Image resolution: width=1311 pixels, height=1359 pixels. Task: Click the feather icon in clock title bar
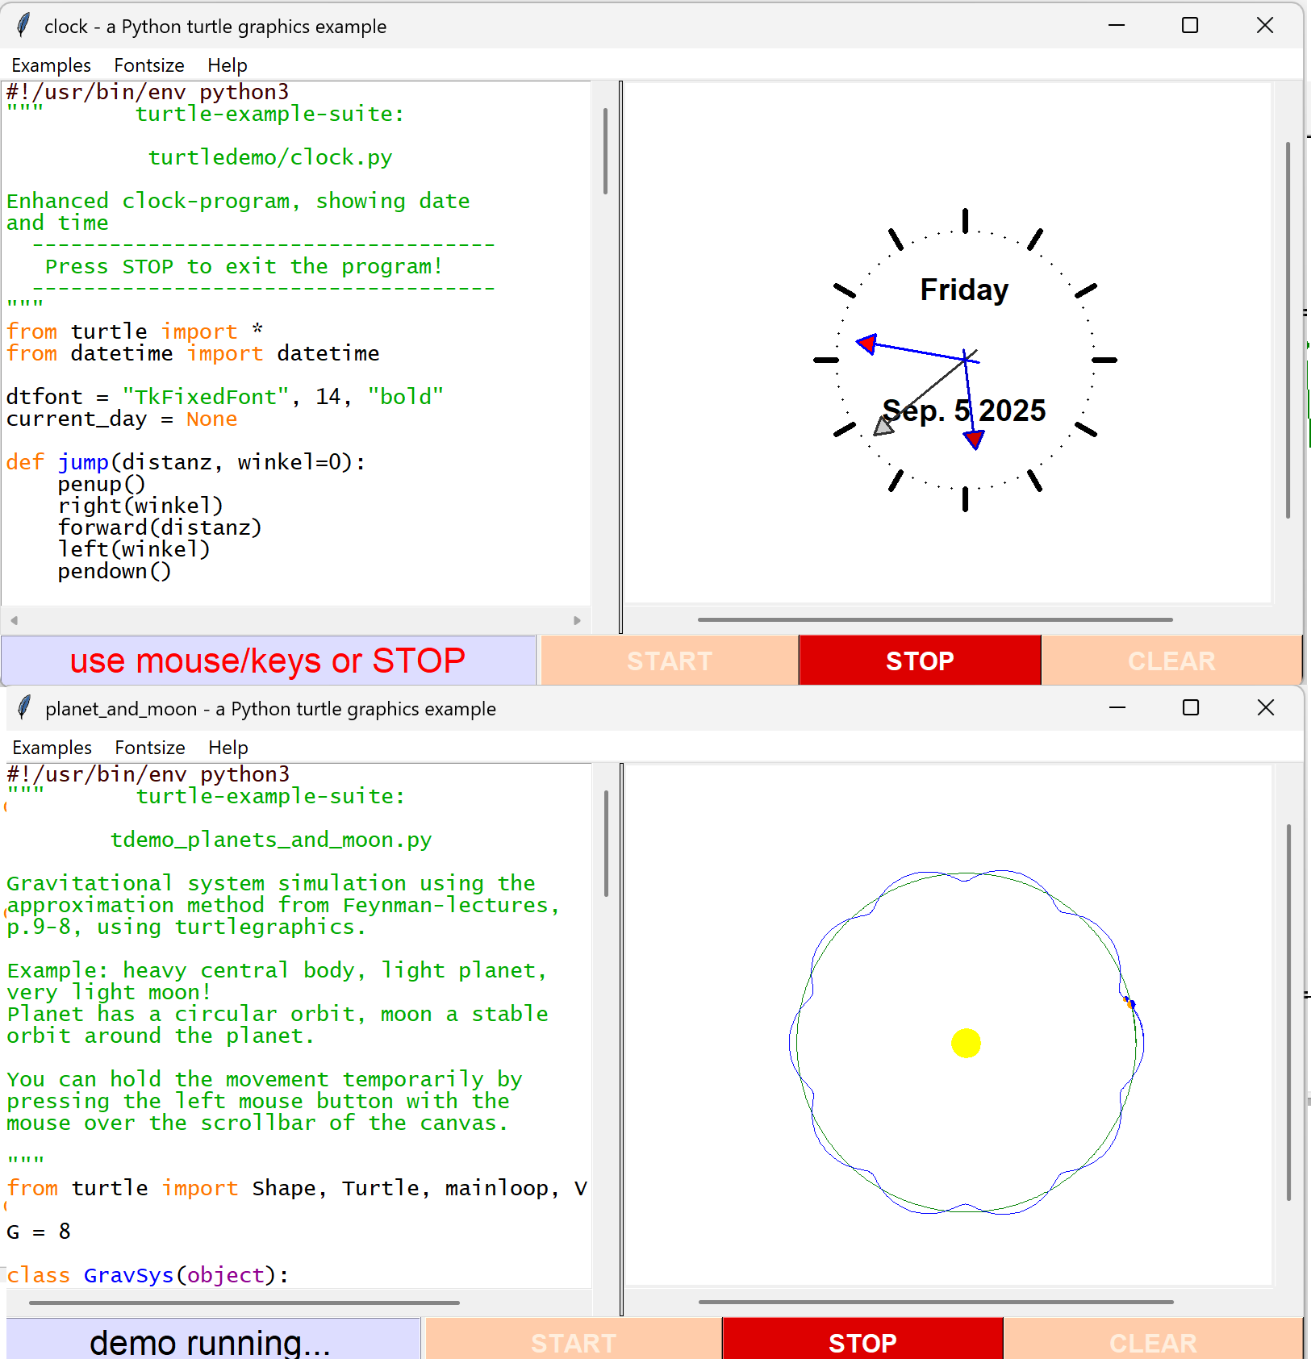[24, 26]
